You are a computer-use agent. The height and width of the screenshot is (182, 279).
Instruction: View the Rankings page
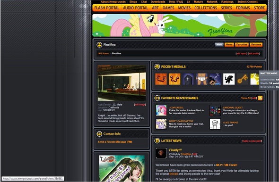point(227,2)
